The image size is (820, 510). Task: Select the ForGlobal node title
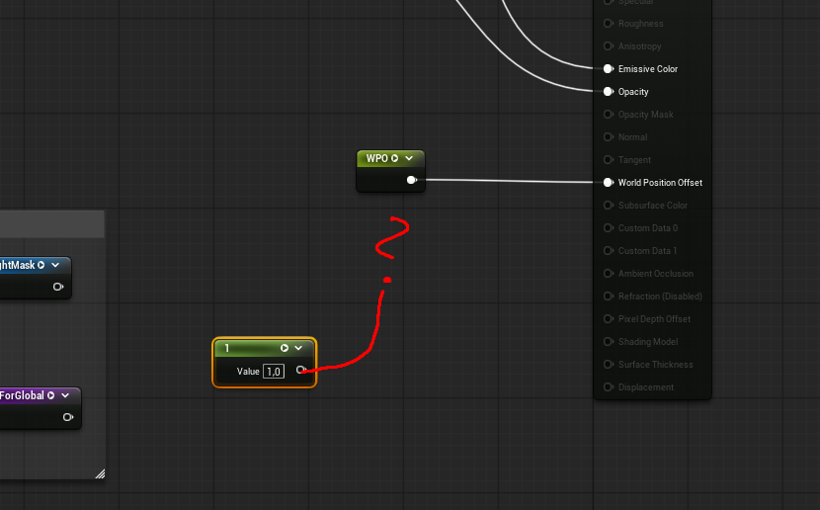[x=22, y=395]
